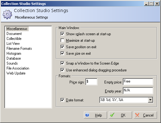The image size is (161, 123).
Task: Click the Empty price field containing Free
Action: [138, 82]
